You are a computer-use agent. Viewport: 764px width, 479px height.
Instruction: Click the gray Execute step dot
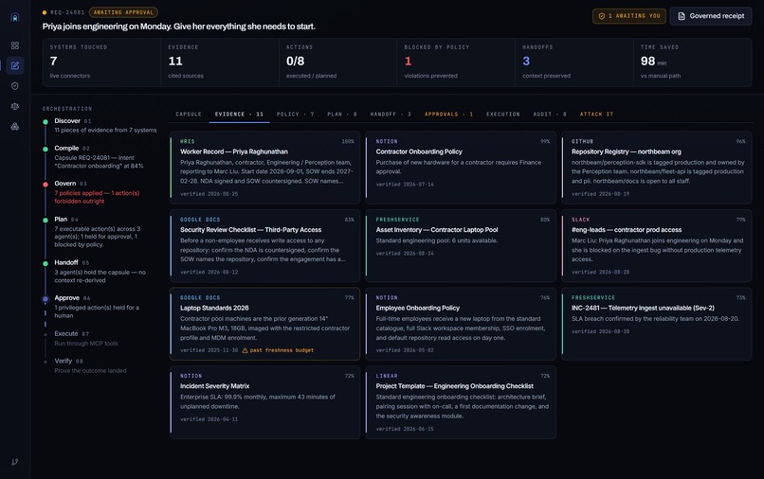[x=45, y=334]
